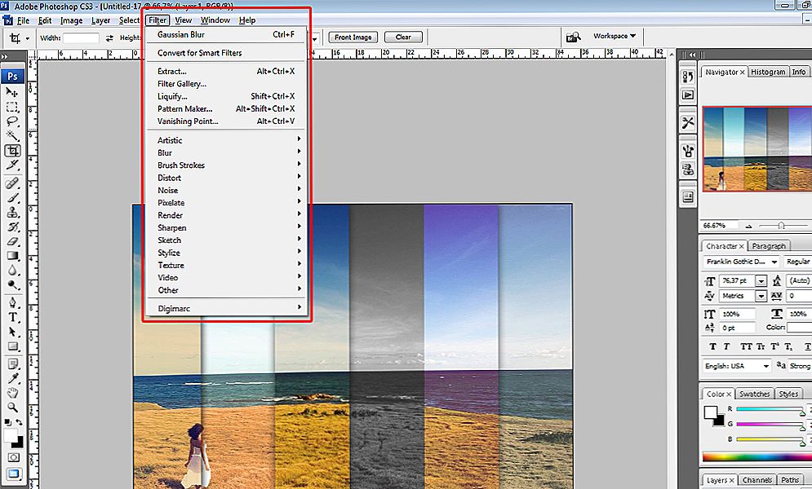Open the Workspace dropdown
The image size is (812, 489).
tap(615, 36)
